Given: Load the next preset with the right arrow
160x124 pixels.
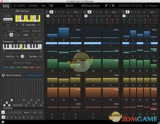Looking at the screenshot, I should 85,6.
